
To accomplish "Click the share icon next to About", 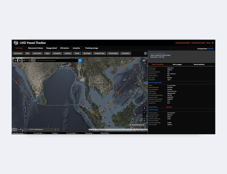I will point(213,43).
